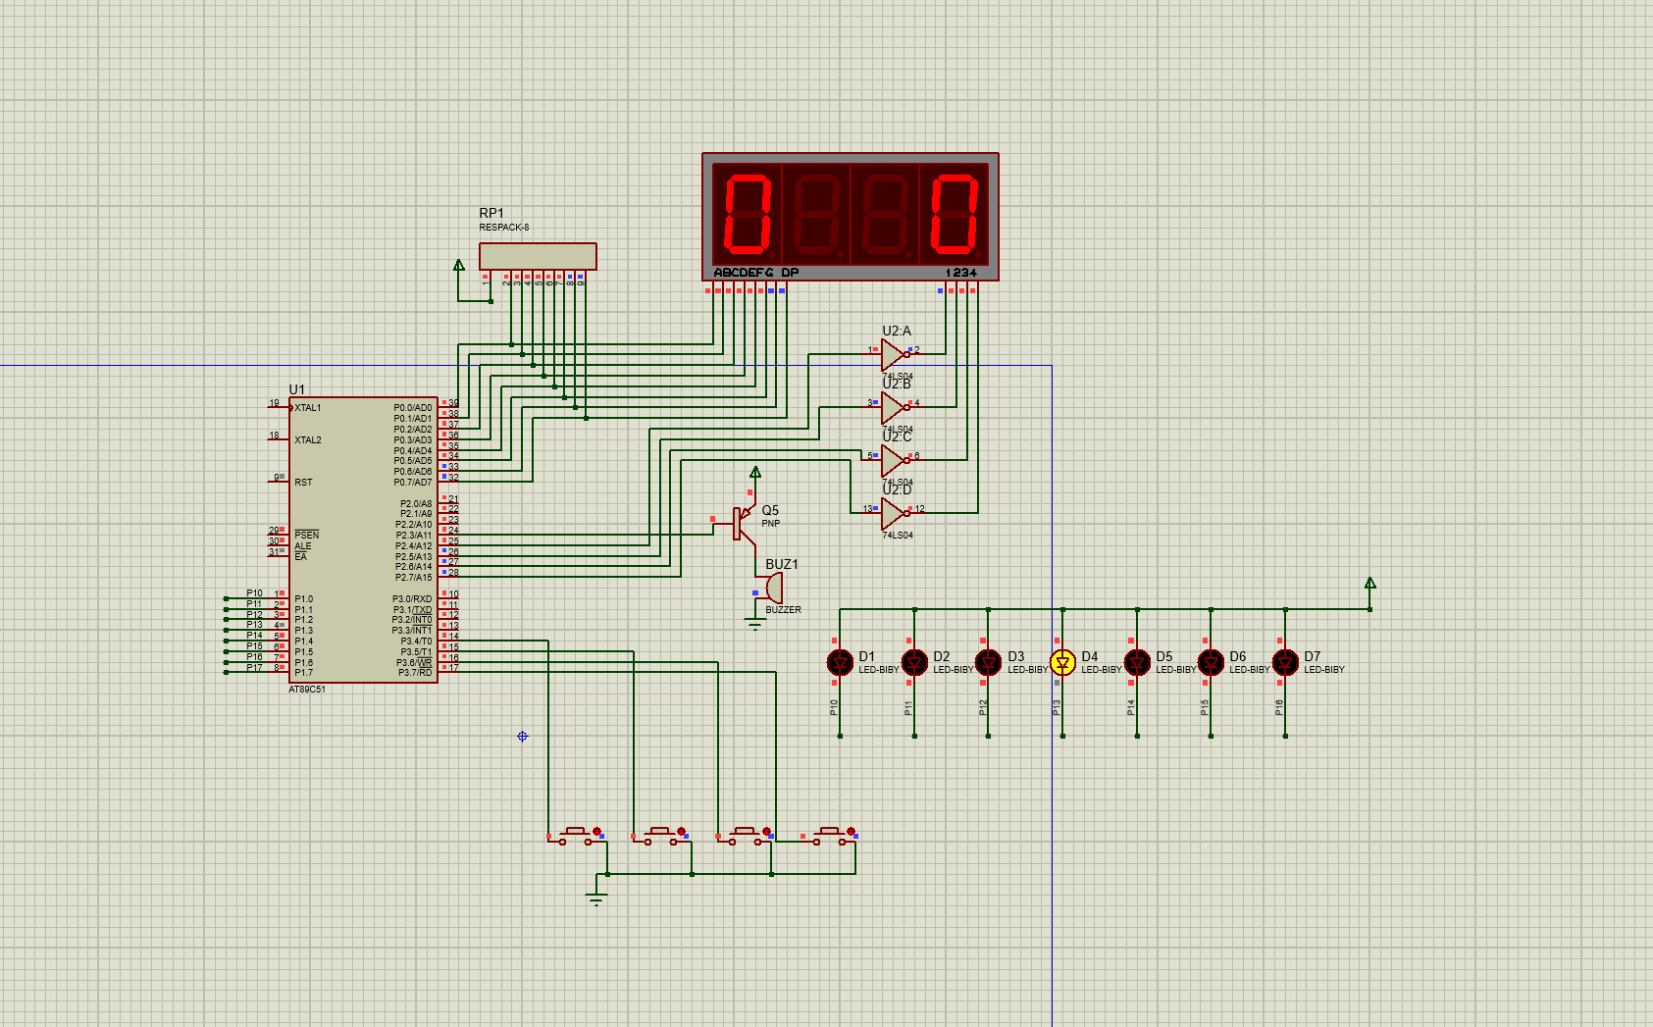Select the U2:A 74LS04 inverter gate
1653x1027 pixels.
click(x=893, y=353)
